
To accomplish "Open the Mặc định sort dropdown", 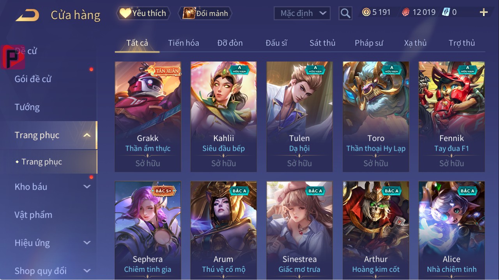I will tap(302, 13).
